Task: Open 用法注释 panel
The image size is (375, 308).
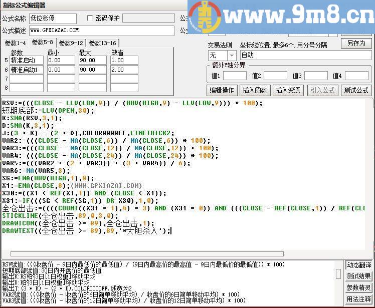Action: point(359,299)
